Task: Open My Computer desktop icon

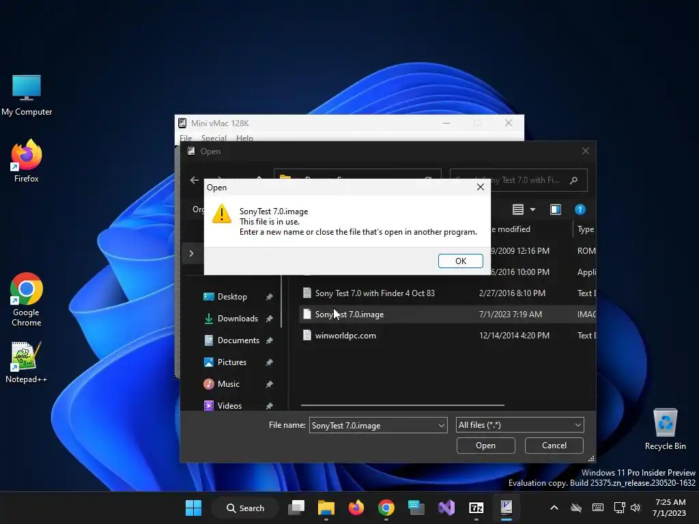Action: pos(27,96)
